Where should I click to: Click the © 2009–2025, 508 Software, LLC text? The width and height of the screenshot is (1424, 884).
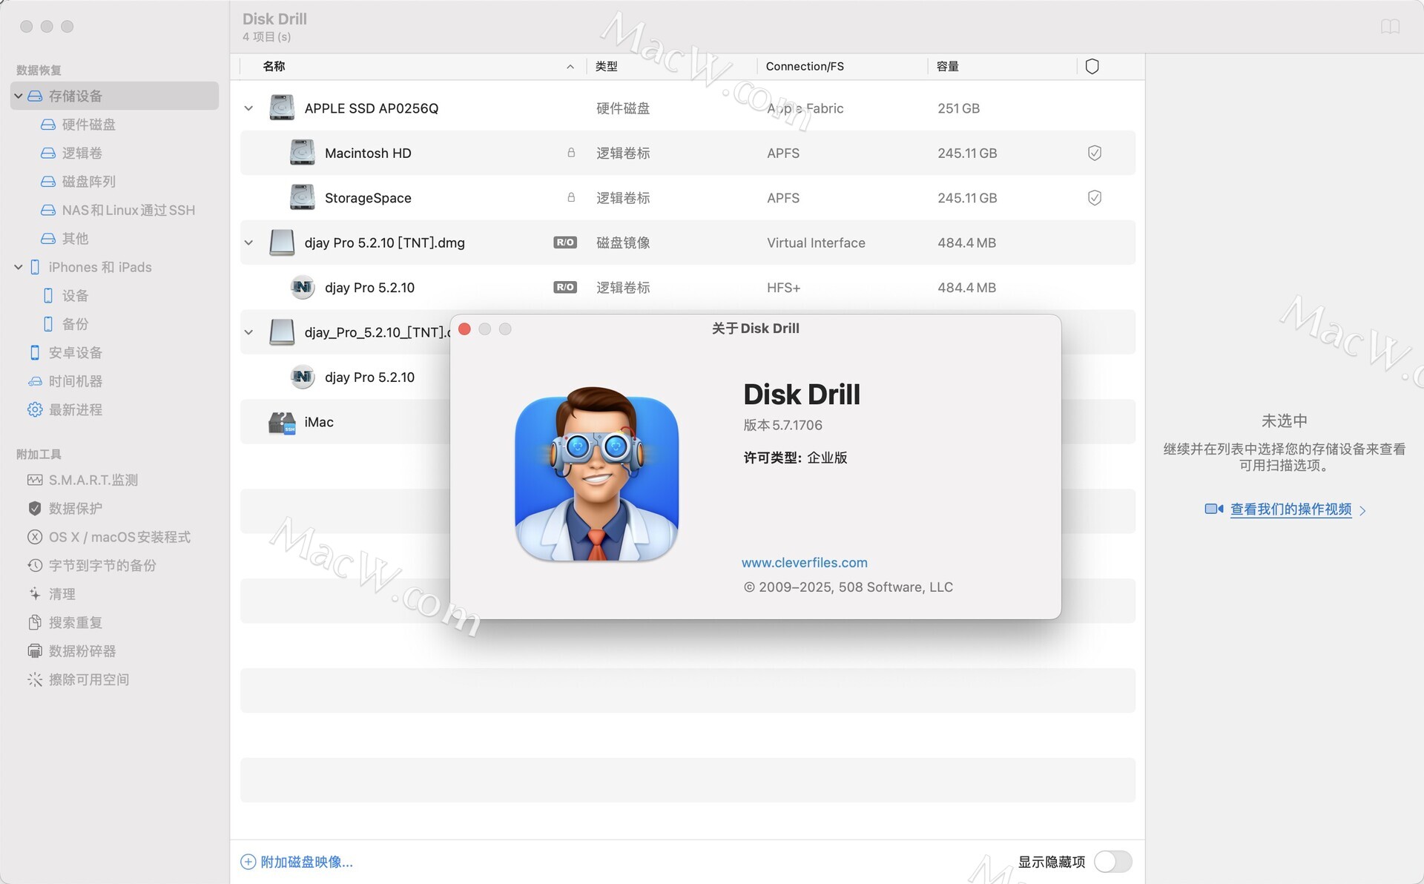click(848, 587)
